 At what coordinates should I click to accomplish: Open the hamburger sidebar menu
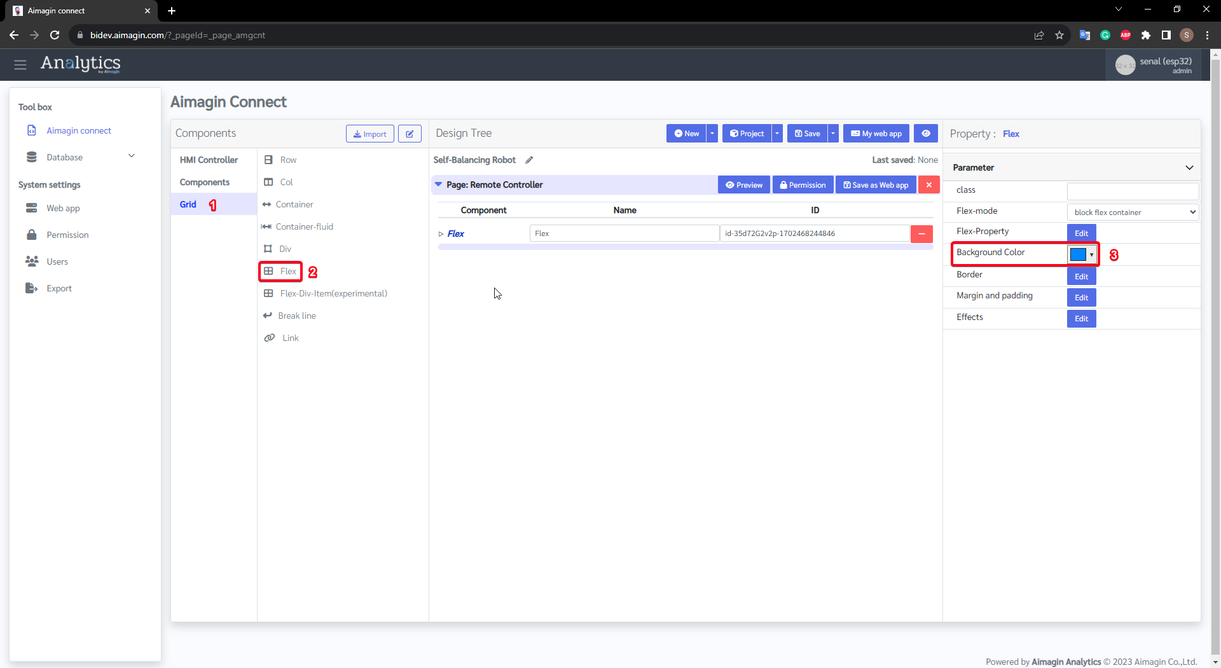[x=20, y=64]
